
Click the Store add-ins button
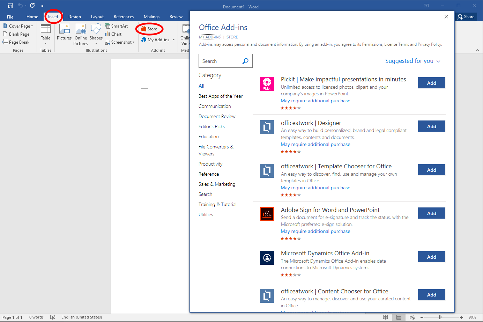[x=149, y=29]
